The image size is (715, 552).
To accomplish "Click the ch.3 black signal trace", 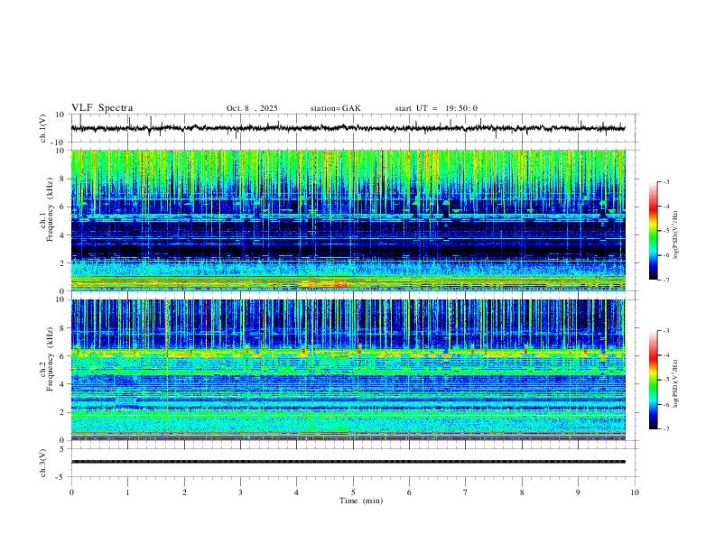I will pos(348,462).
